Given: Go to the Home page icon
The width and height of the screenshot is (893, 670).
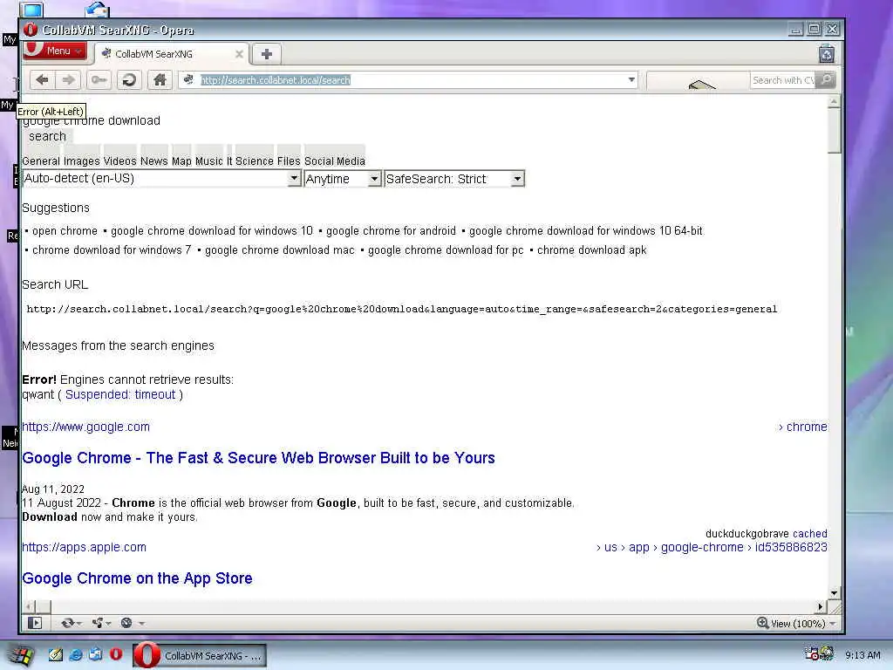Looking at the screenshot, I should point(160,79).
